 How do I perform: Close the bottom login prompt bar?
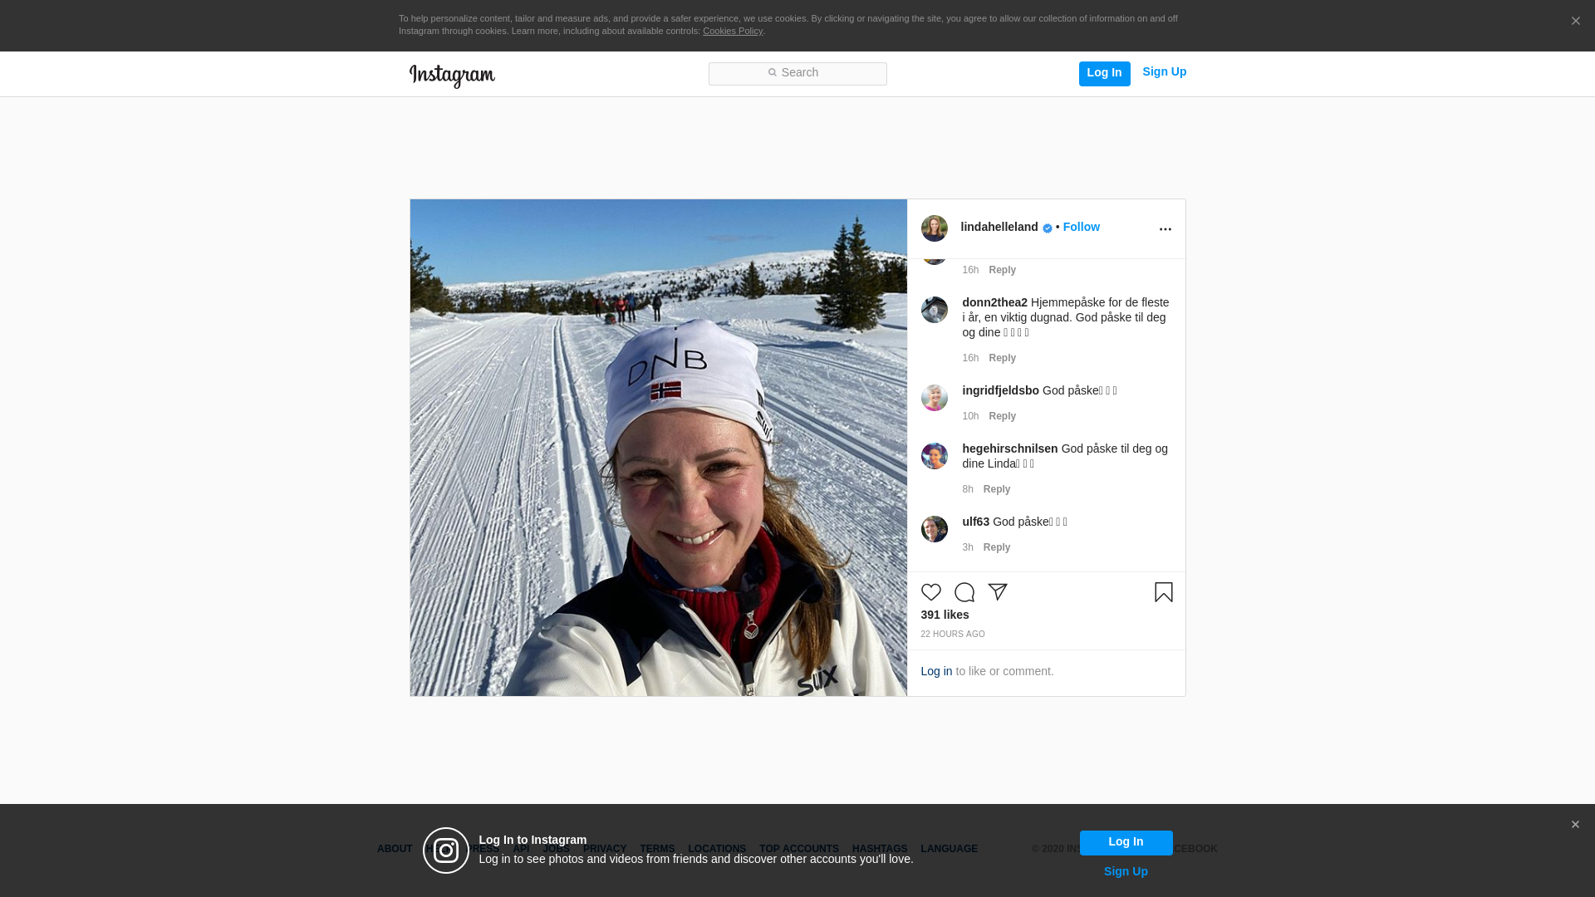[1574, 825]
